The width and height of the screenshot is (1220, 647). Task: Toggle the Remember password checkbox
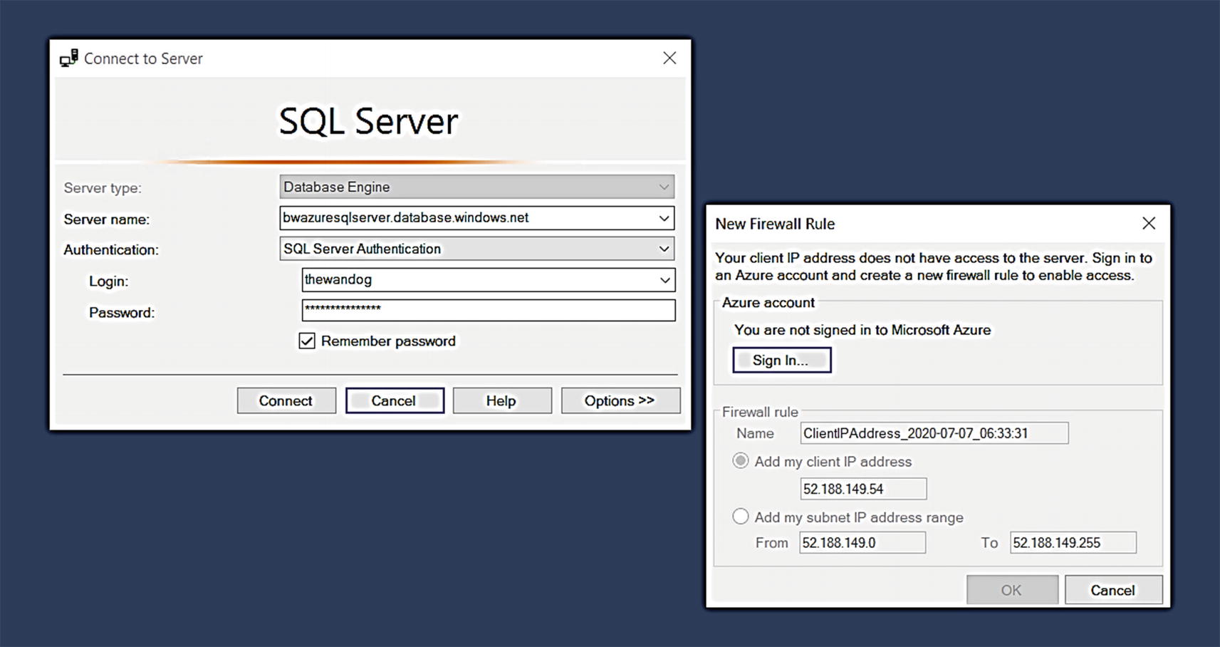307,341
